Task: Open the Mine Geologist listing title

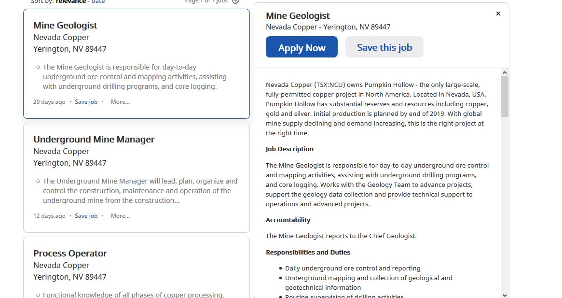Action: click(65, 26)
